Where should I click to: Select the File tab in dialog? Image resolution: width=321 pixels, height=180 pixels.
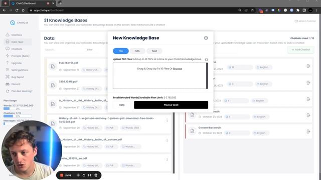tap(120, 51)
